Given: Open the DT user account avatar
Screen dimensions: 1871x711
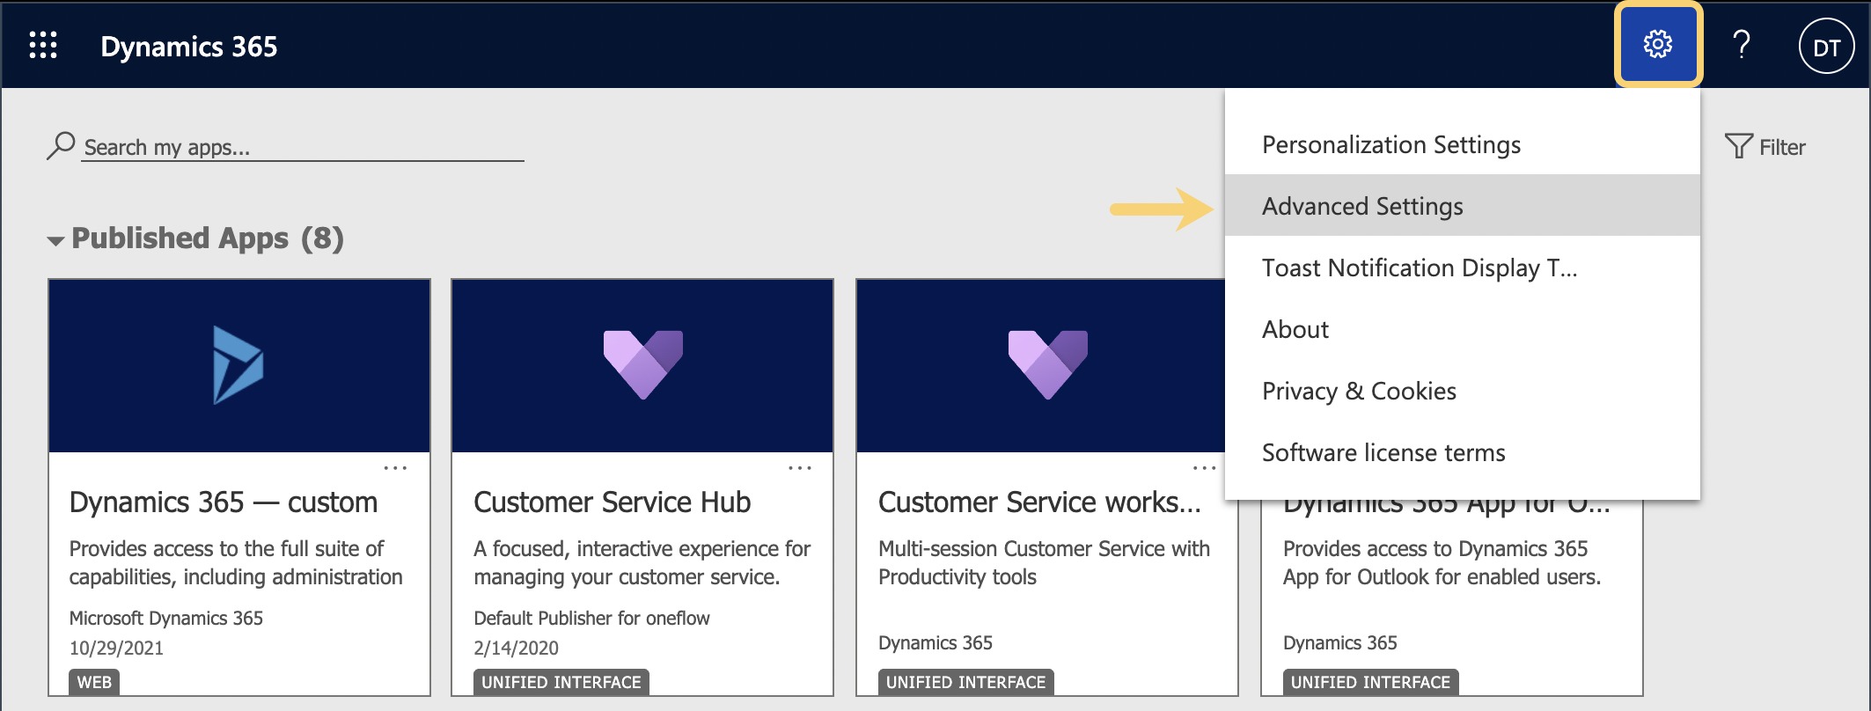Looking at the screenshot, I should 1826,47.
